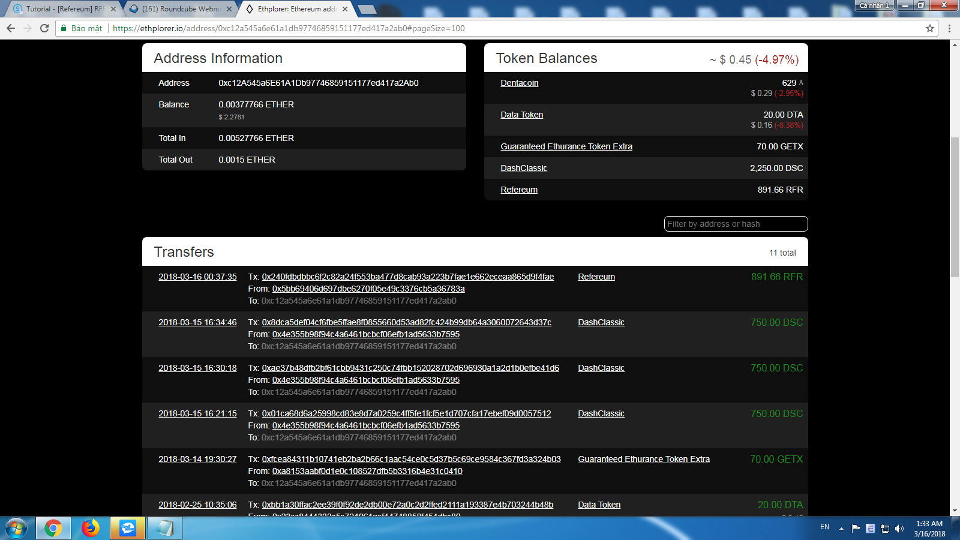Close the Ethplorer tab

345,9
